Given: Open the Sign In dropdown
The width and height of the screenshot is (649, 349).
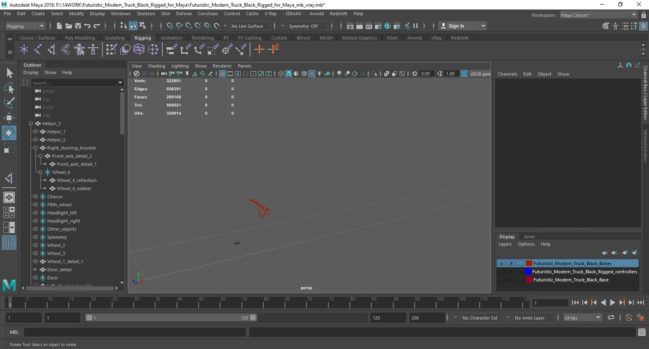Looking at the screenshot, I should 462,26.
